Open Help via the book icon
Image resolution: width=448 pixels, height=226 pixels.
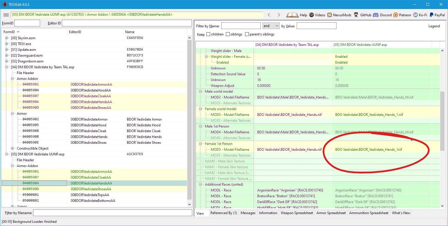coord(292,15)
